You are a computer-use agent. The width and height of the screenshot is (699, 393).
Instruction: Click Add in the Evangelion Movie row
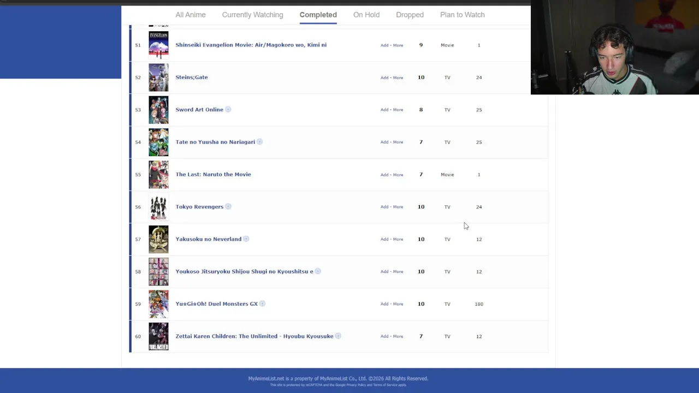tap(384, 45)
